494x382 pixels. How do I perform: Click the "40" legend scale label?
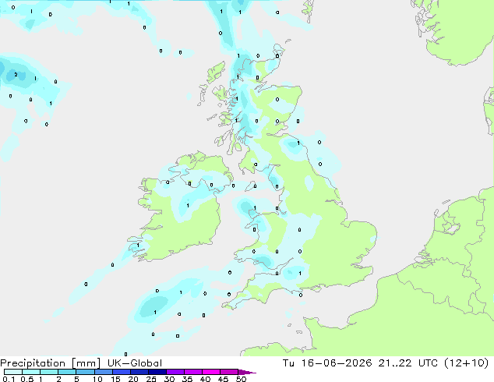(x=205, y=379)
